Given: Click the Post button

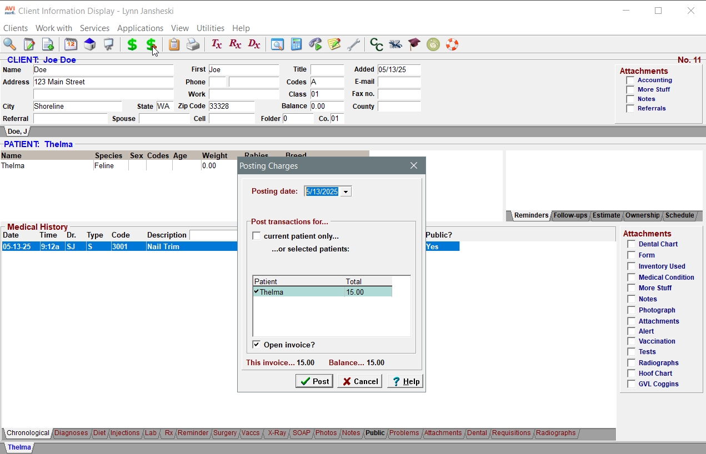Looking at the screenshot, I should pyautogui.click(x=314, y=381).
